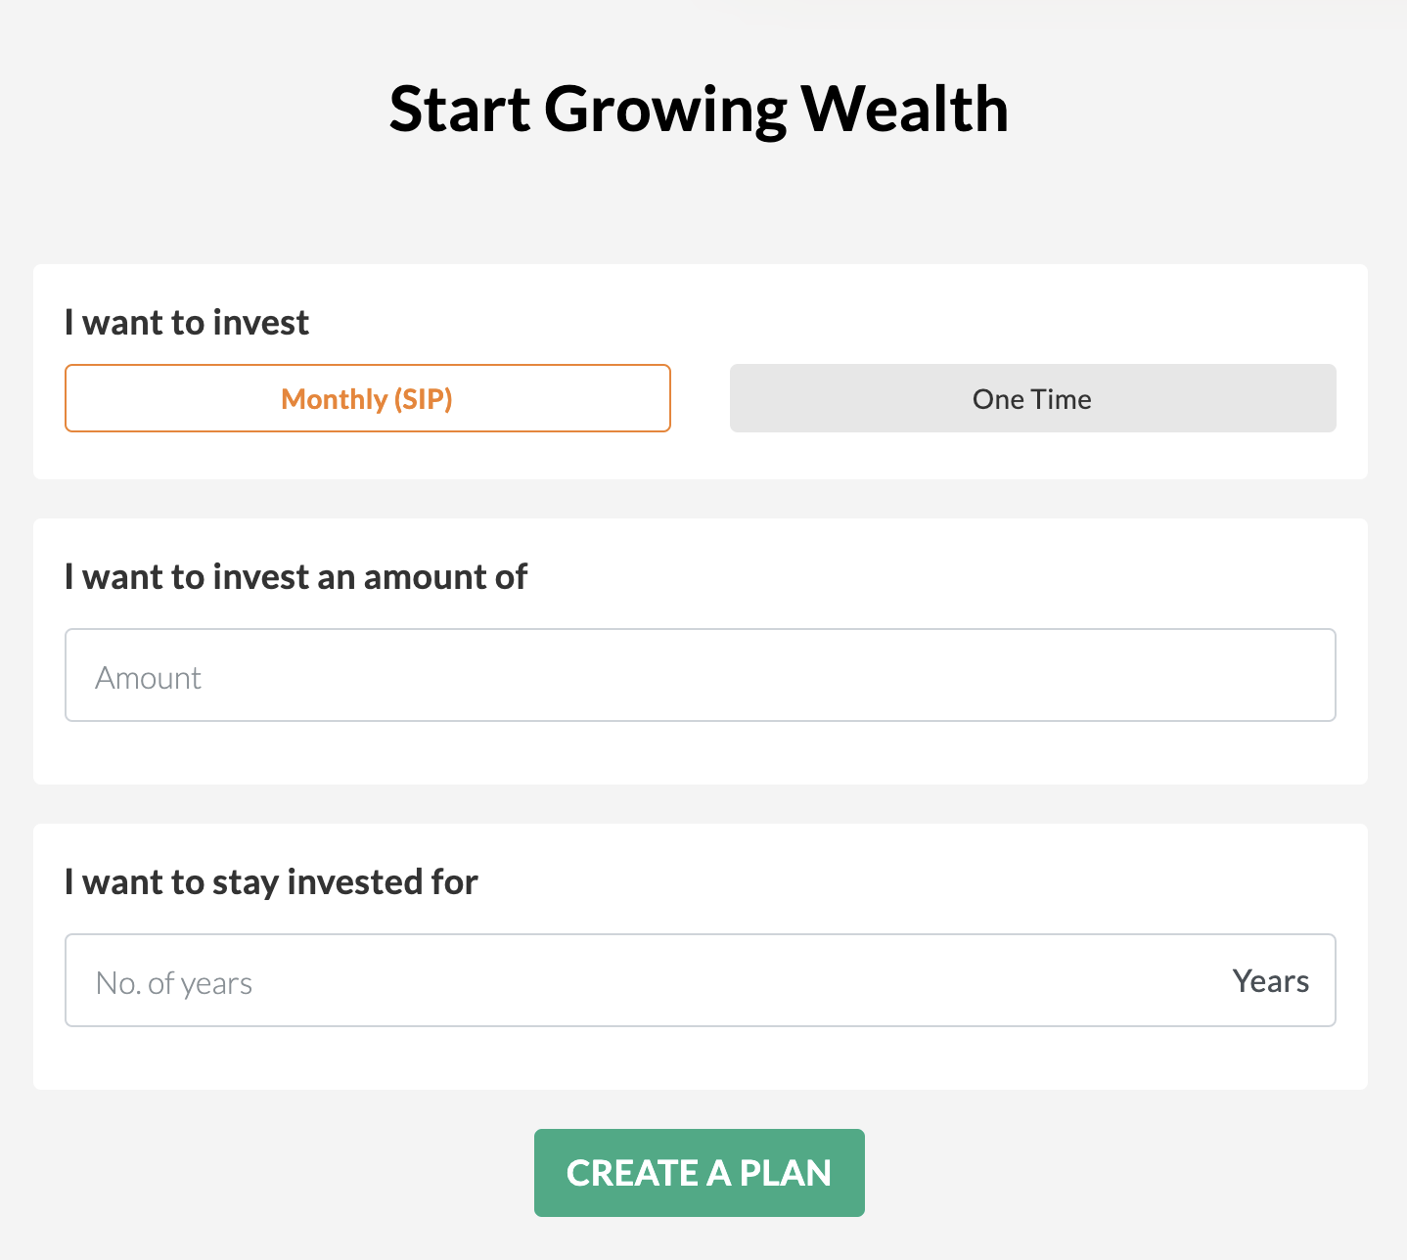Switch to One Time investment
This screenshot has width=1407, height=1260.
tap(1032, 398)
